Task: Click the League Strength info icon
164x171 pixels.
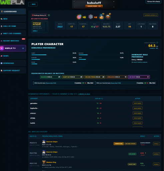Action: (157, 43)
